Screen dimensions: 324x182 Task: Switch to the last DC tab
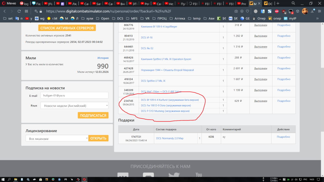coord(268,4)
